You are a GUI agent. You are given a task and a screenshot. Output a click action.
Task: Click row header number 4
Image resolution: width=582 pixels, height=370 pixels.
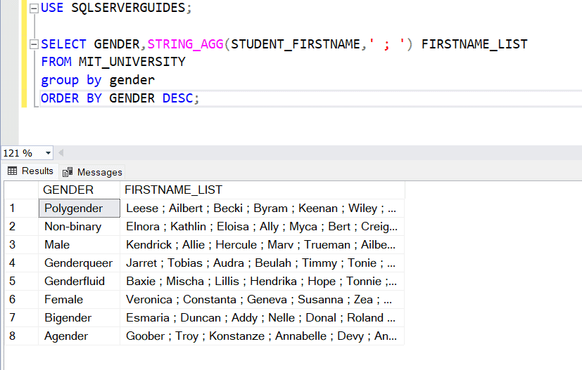pyautogui.click(x=22, y=263)
